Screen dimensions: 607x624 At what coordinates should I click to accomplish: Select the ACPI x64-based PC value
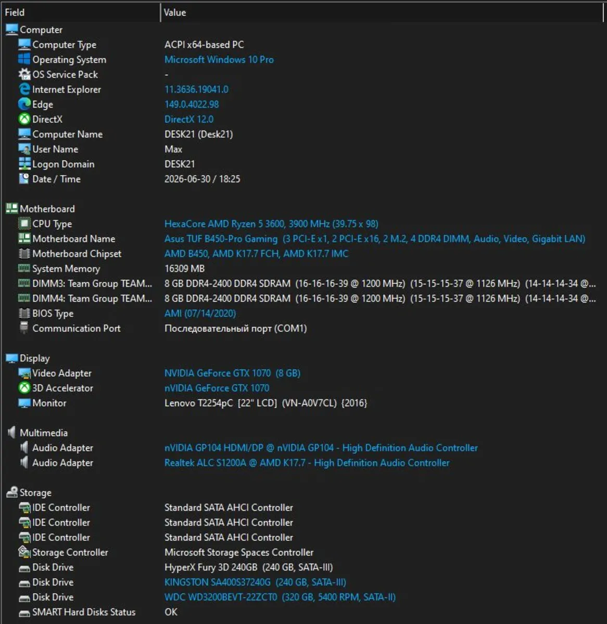point(204,45)
